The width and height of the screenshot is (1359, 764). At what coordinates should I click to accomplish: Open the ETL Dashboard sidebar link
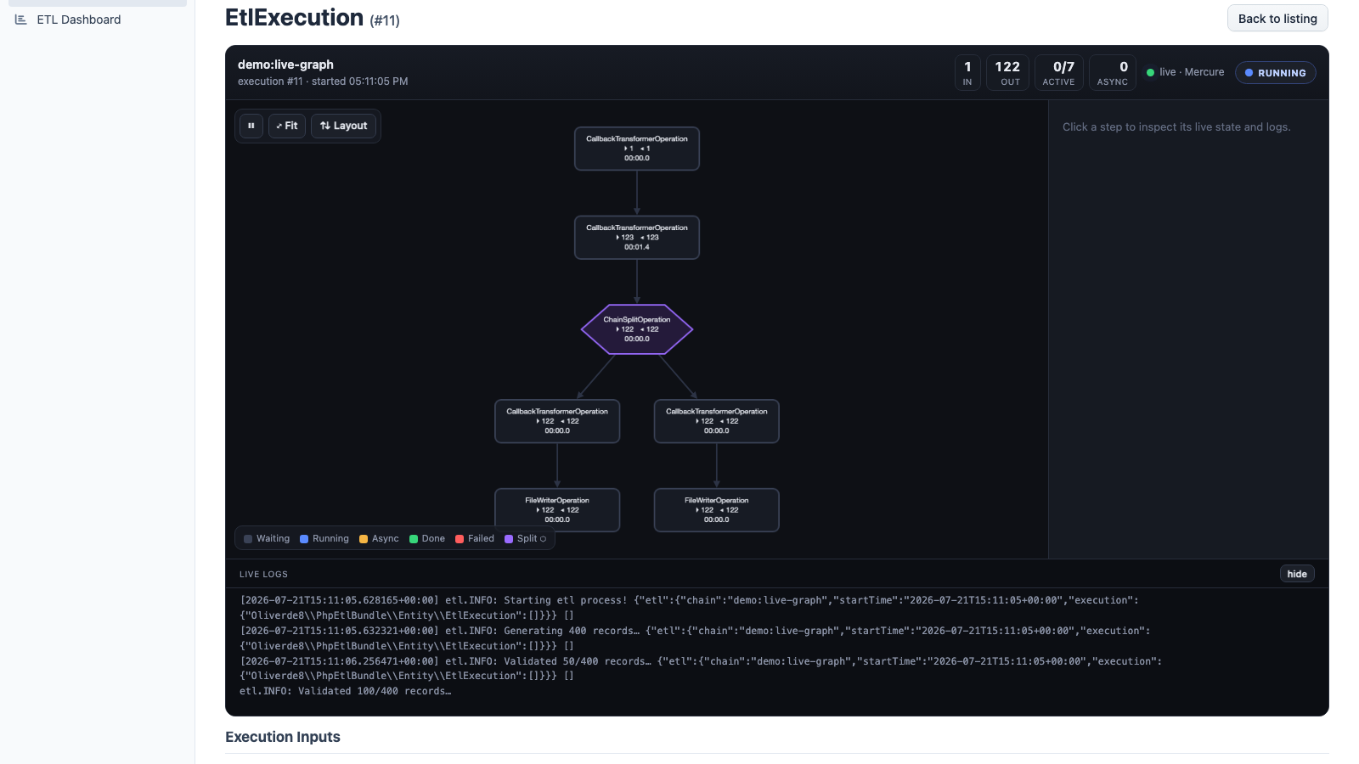[x=78, y=20]
